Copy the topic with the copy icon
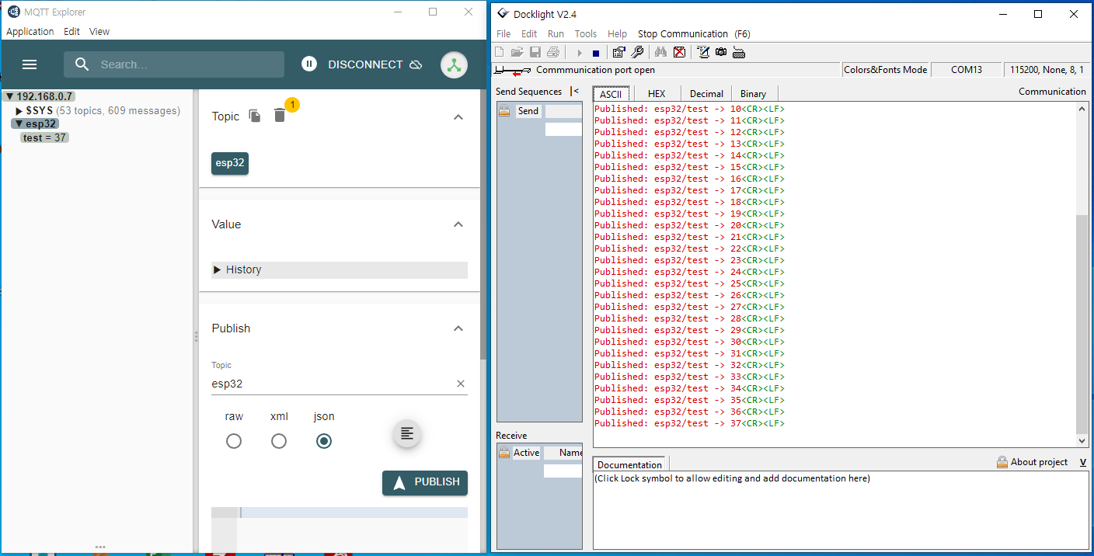The image size is (1094, 556). (255, 116)
